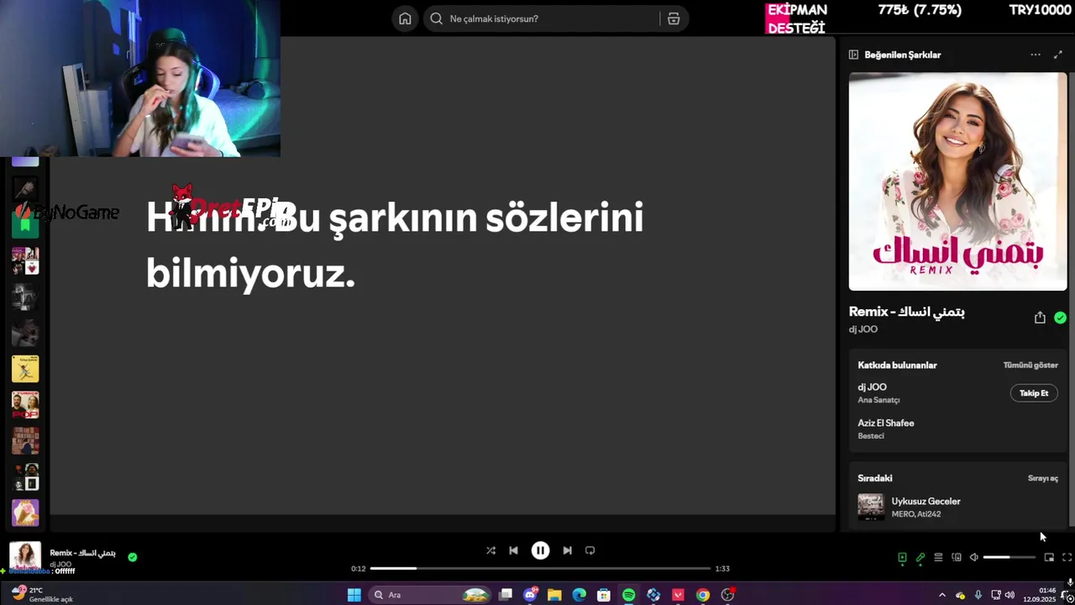
Task: Seek on the song progress bar
Action: 540,569
